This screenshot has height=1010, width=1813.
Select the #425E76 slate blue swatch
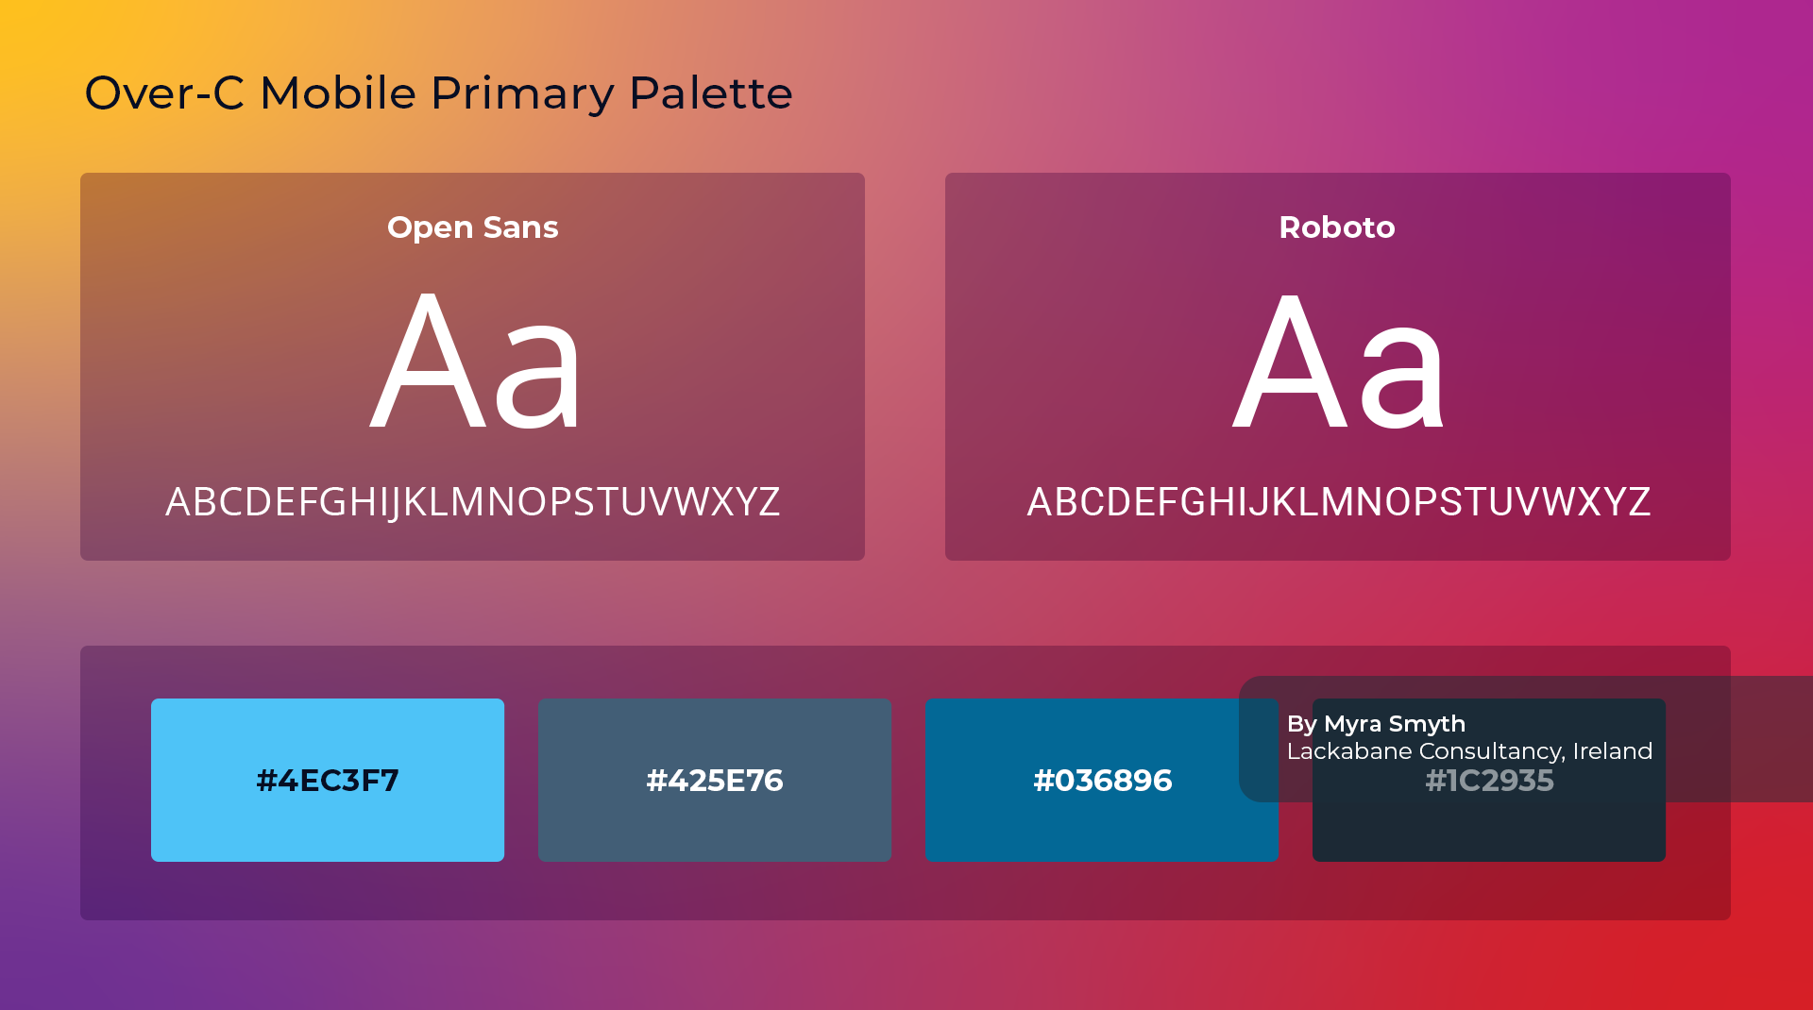[x=715, y=780]
